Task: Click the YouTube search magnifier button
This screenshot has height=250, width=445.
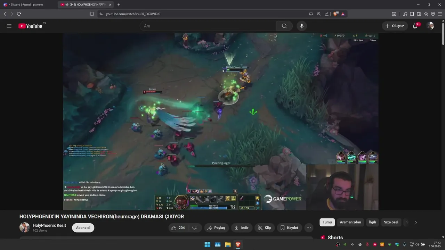Action: tap(284, 26)
